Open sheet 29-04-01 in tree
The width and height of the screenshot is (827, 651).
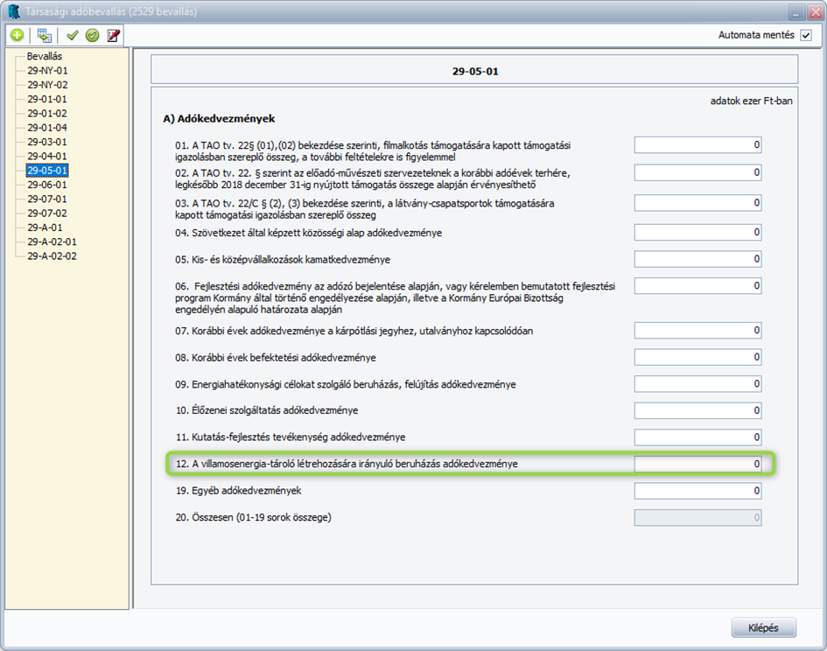tap(47, 156)
